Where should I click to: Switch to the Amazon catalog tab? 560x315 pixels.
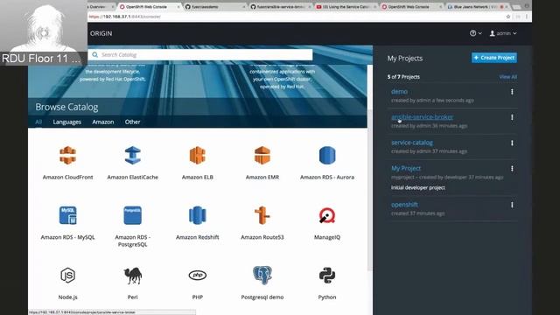[103, 122]
